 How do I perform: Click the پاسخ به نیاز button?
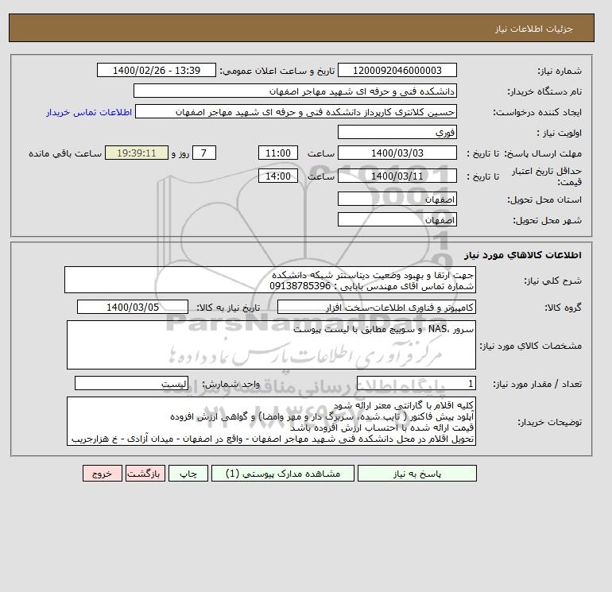click(x=416, y=474)
